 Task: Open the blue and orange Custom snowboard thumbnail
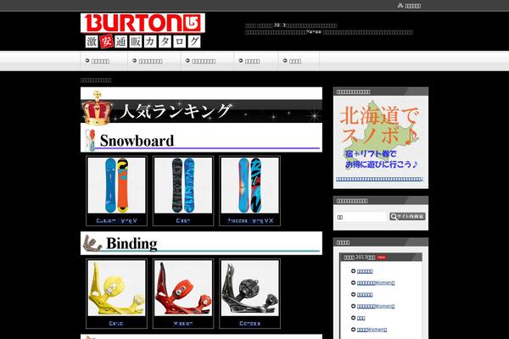(116, 186)
